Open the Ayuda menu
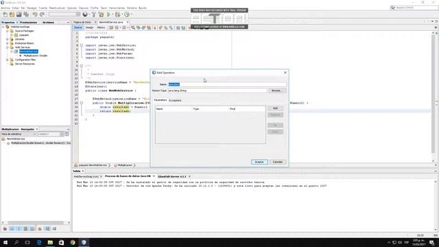 pyautogui.click(x=142, y=8)
